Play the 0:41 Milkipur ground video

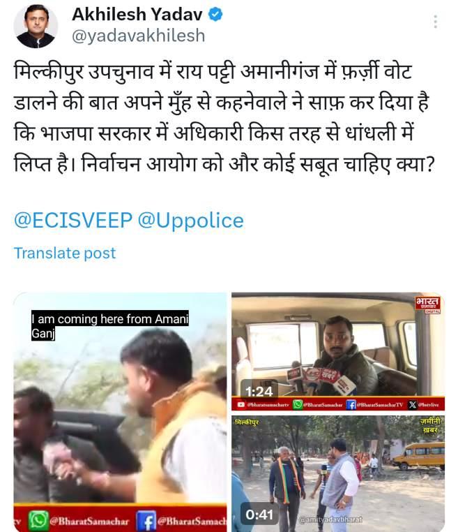tap(338, 473)
